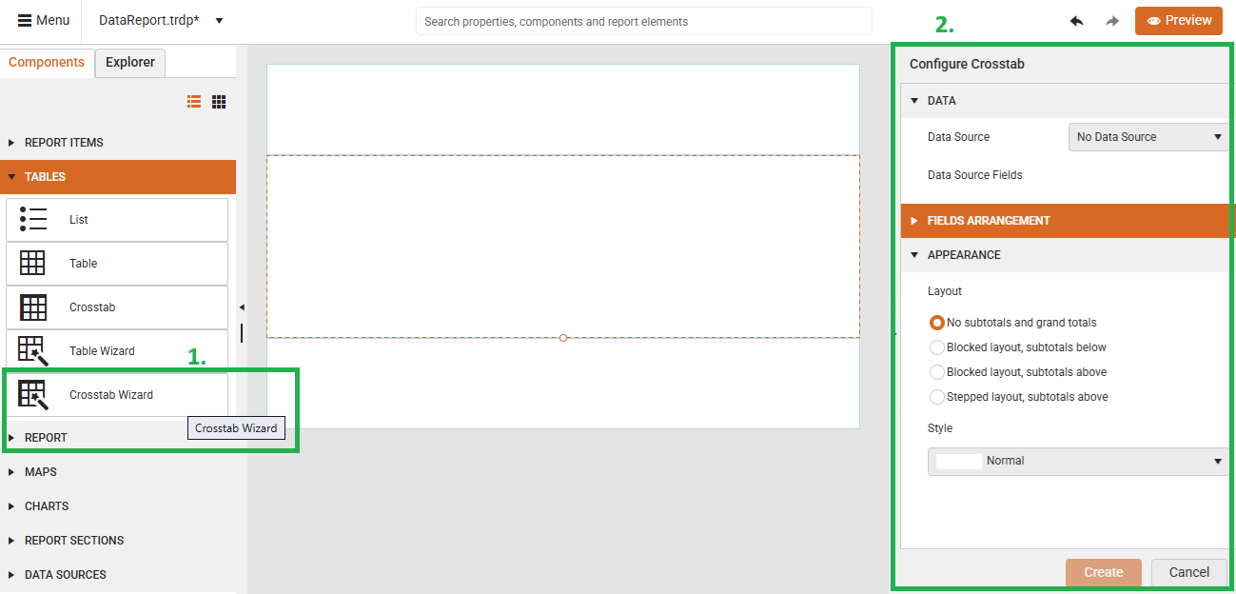The height and width of the screenshot is (594, 1236).
Task: Expand the MAPS section
Action: click(118, 472)
